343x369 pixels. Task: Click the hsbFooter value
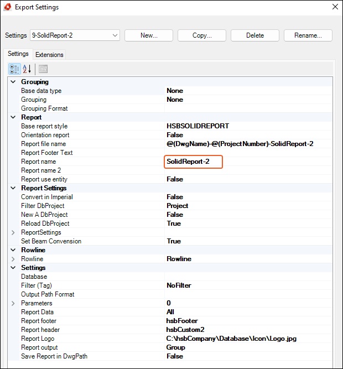(182, 321)
